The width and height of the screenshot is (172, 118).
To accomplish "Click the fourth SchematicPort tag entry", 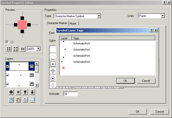I will pyautogui.click(x=81, y=62).
